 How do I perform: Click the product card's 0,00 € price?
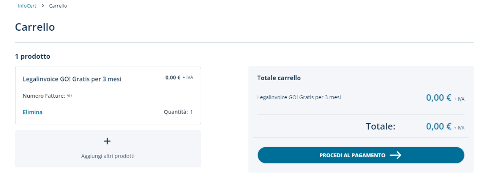[x=173, y=77]
